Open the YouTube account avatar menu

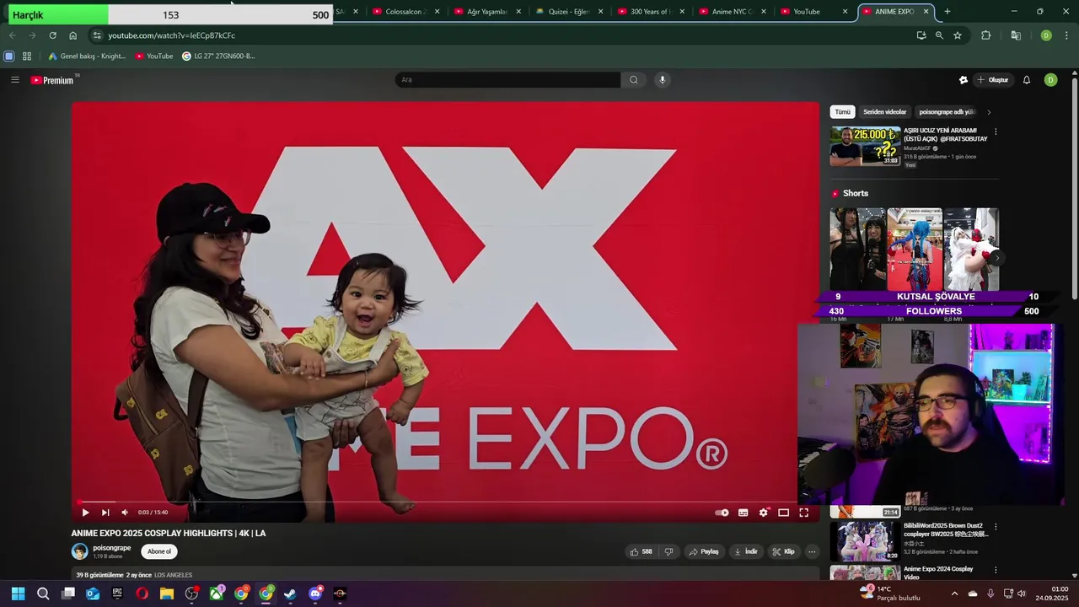point(1050,80)
